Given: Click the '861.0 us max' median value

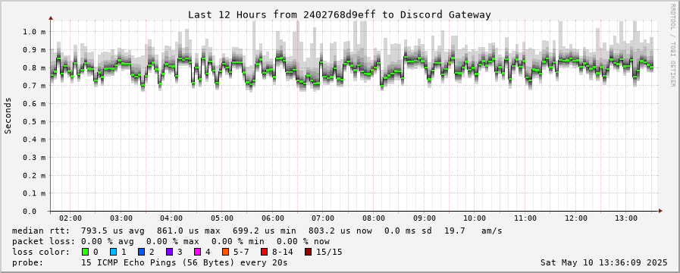Looking at the screenshot, I should point(188,231).
